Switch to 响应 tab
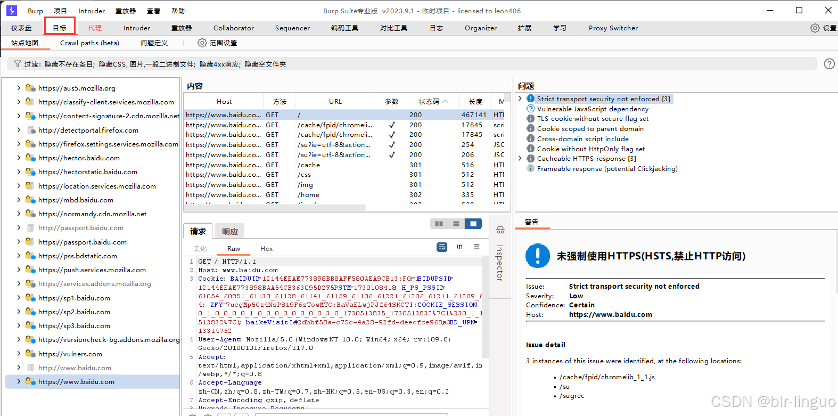 [x=230, y=231]
